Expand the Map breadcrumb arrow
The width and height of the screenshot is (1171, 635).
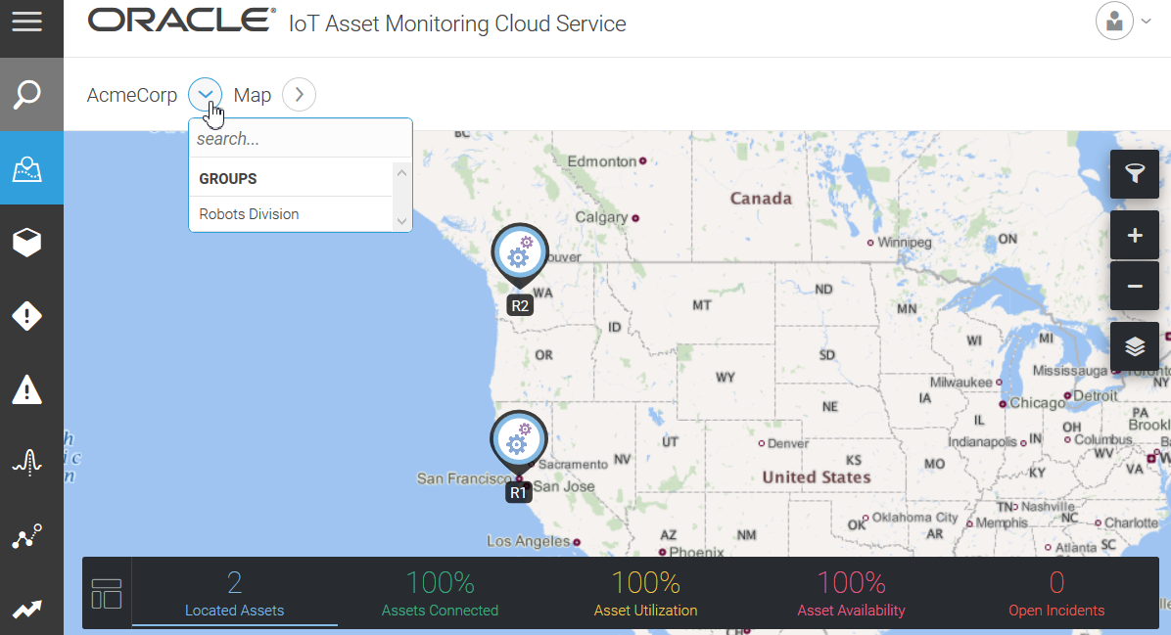[x=299, y=95]
